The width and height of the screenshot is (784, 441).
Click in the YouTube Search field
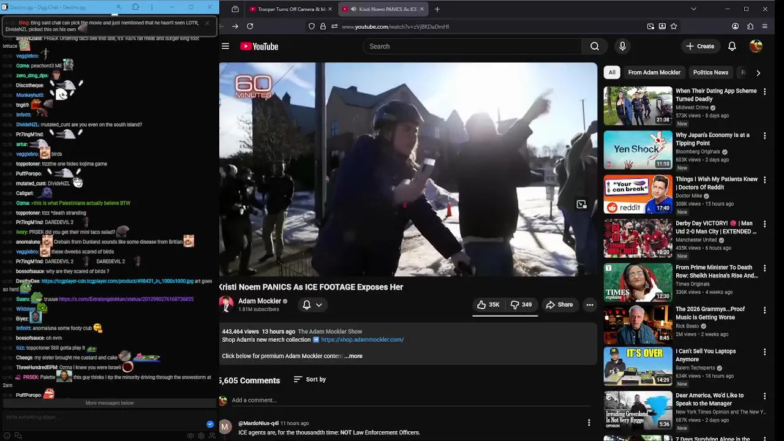pos(472,47)
